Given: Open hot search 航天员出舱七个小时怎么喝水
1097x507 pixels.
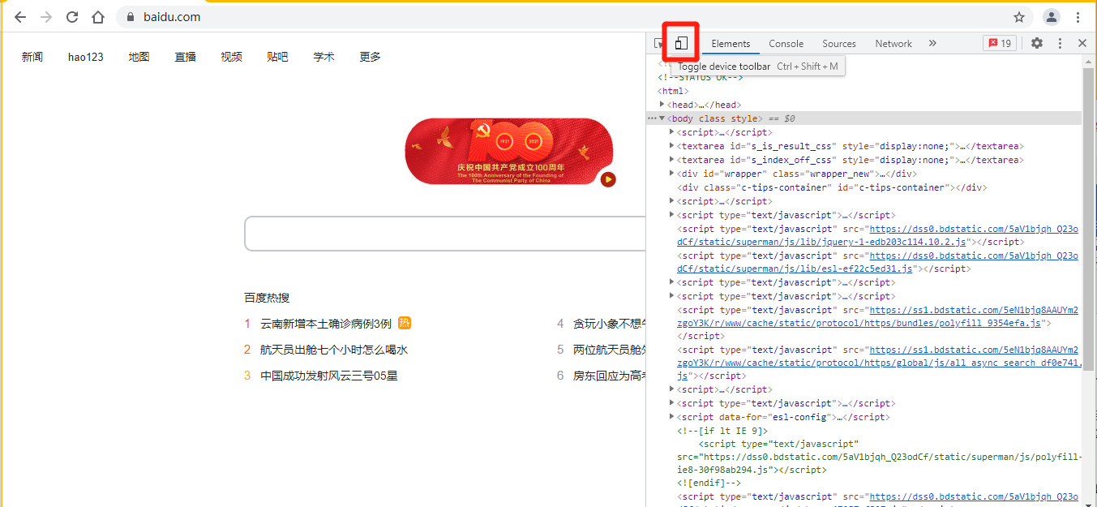Looking at the screenshot, I should pos(333,350).
